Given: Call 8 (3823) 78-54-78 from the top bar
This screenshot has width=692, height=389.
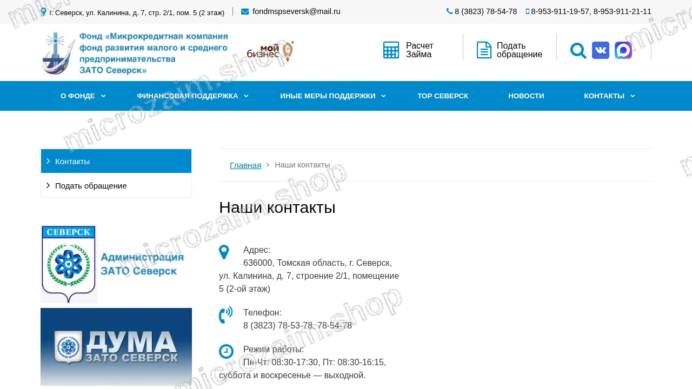Looking at the screenshot, I should click(485, 11).
